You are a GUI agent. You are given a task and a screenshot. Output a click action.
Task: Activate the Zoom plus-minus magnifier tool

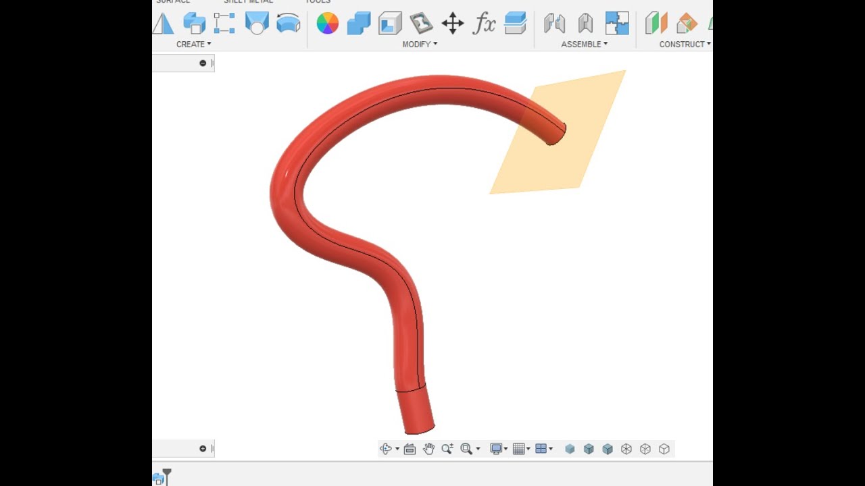[x=447, y=449]
